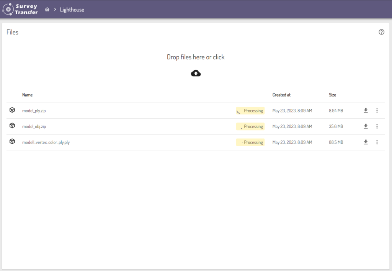Download the model_obj.zip file

tap(366, 126)
